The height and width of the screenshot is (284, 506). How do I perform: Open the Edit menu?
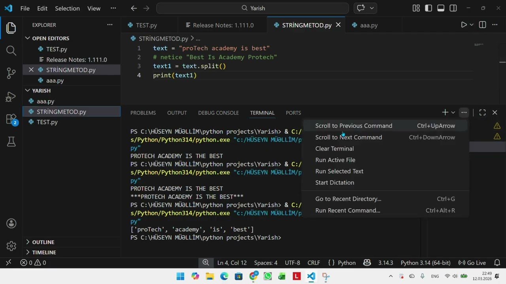pos(42,8)
